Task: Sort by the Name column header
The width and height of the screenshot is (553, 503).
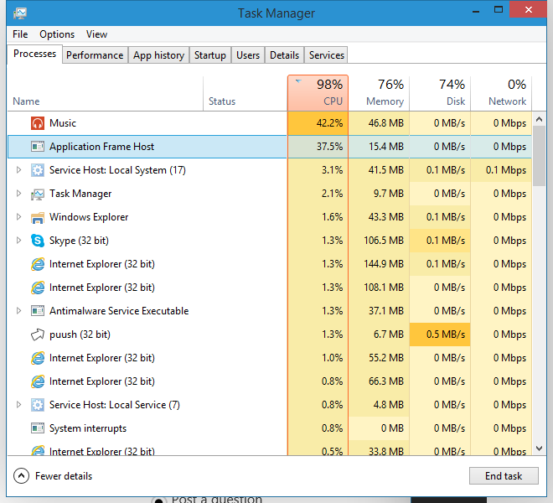Action: click(x=106, y=93)
